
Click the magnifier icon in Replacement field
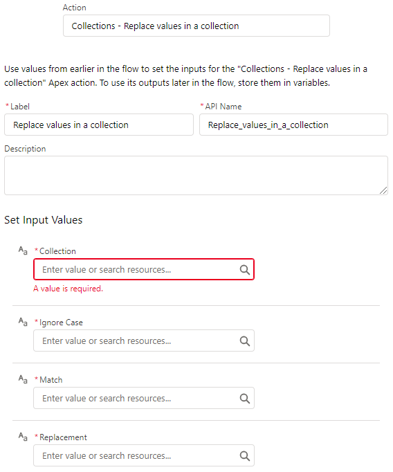tap(245, 456)
